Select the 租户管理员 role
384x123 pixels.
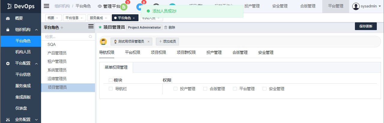pyautogui.click(x=68, y=62)
